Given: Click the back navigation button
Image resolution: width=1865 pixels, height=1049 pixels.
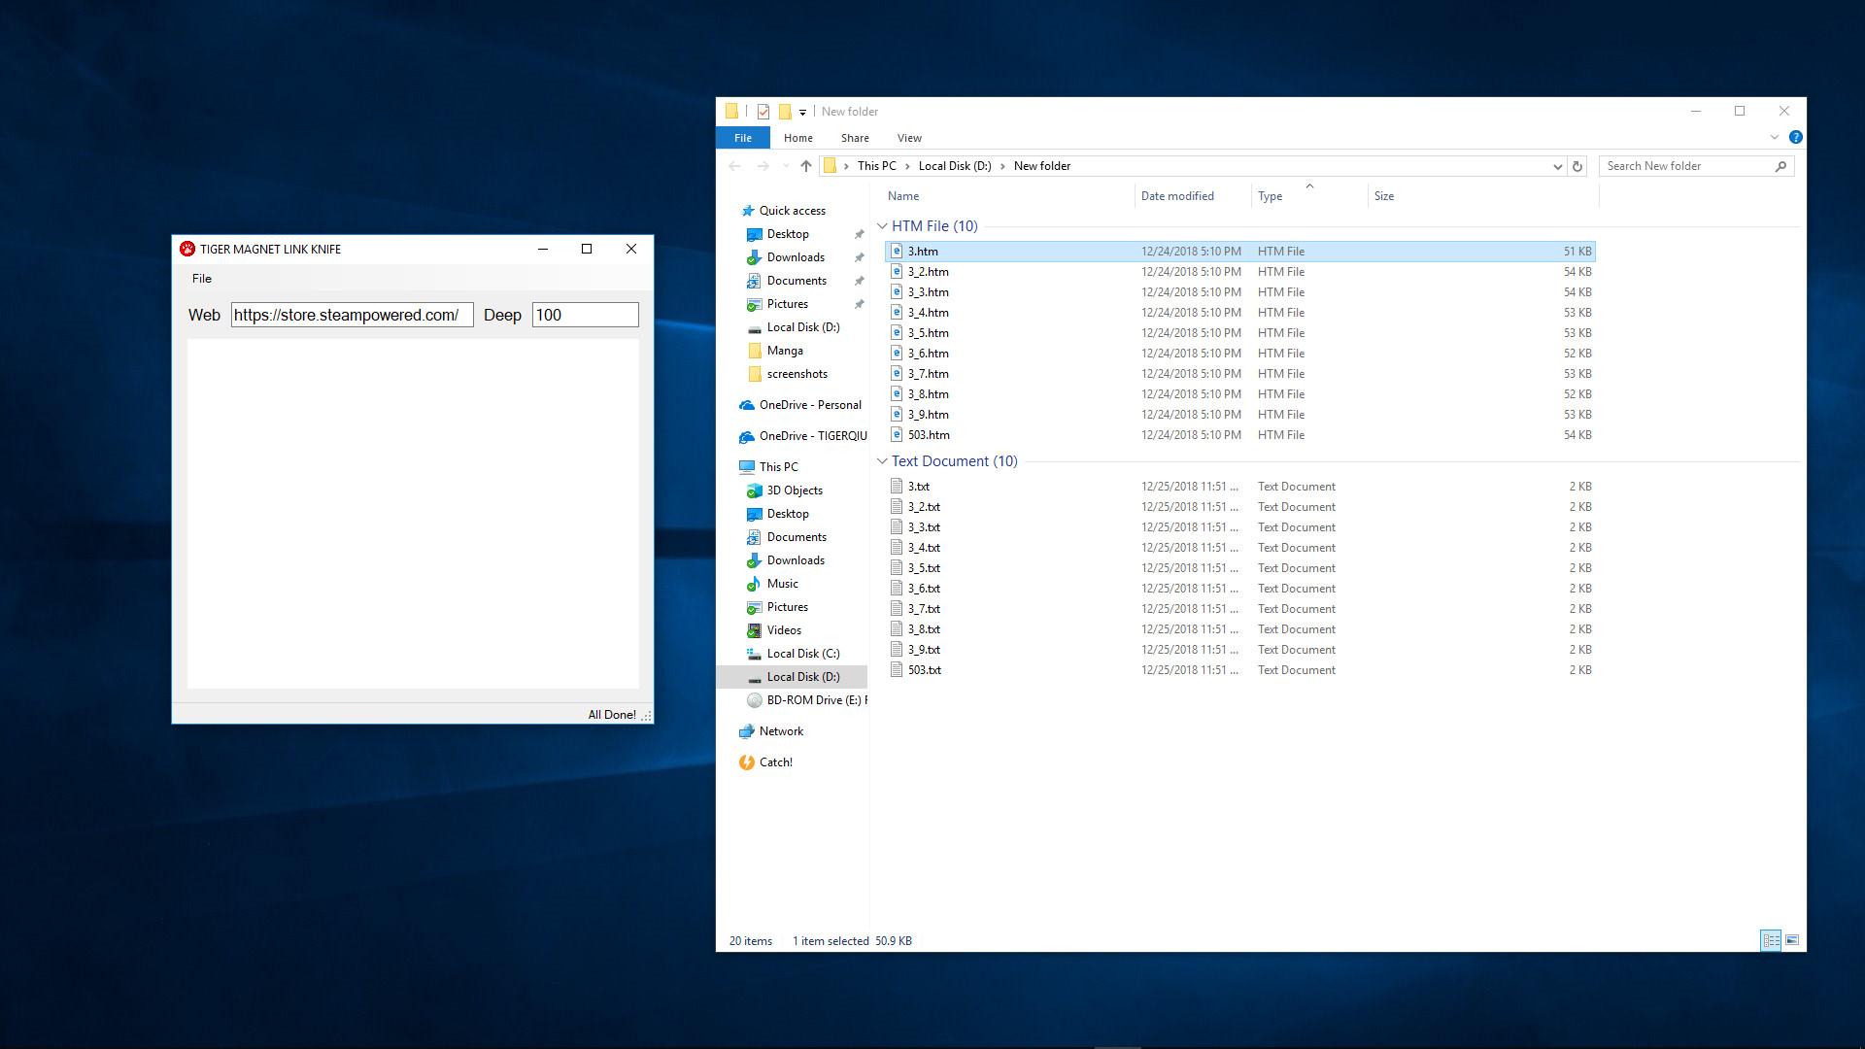Looking at the screenshot, I should [x=735, y=166].
